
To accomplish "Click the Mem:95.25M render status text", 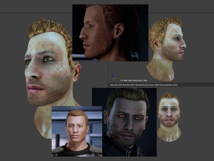I will (x=116, y=85).
